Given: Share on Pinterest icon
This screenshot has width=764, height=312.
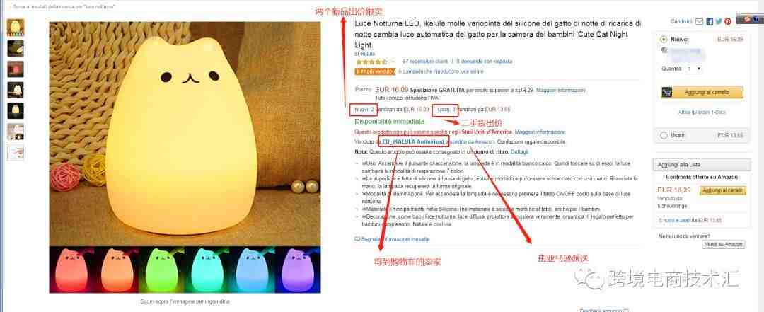Looking at the screenshot, I should [x=727, y=21].
